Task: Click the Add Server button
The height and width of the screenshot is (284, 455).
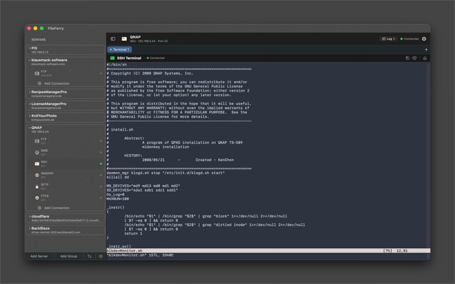Action: pos(39,256)
